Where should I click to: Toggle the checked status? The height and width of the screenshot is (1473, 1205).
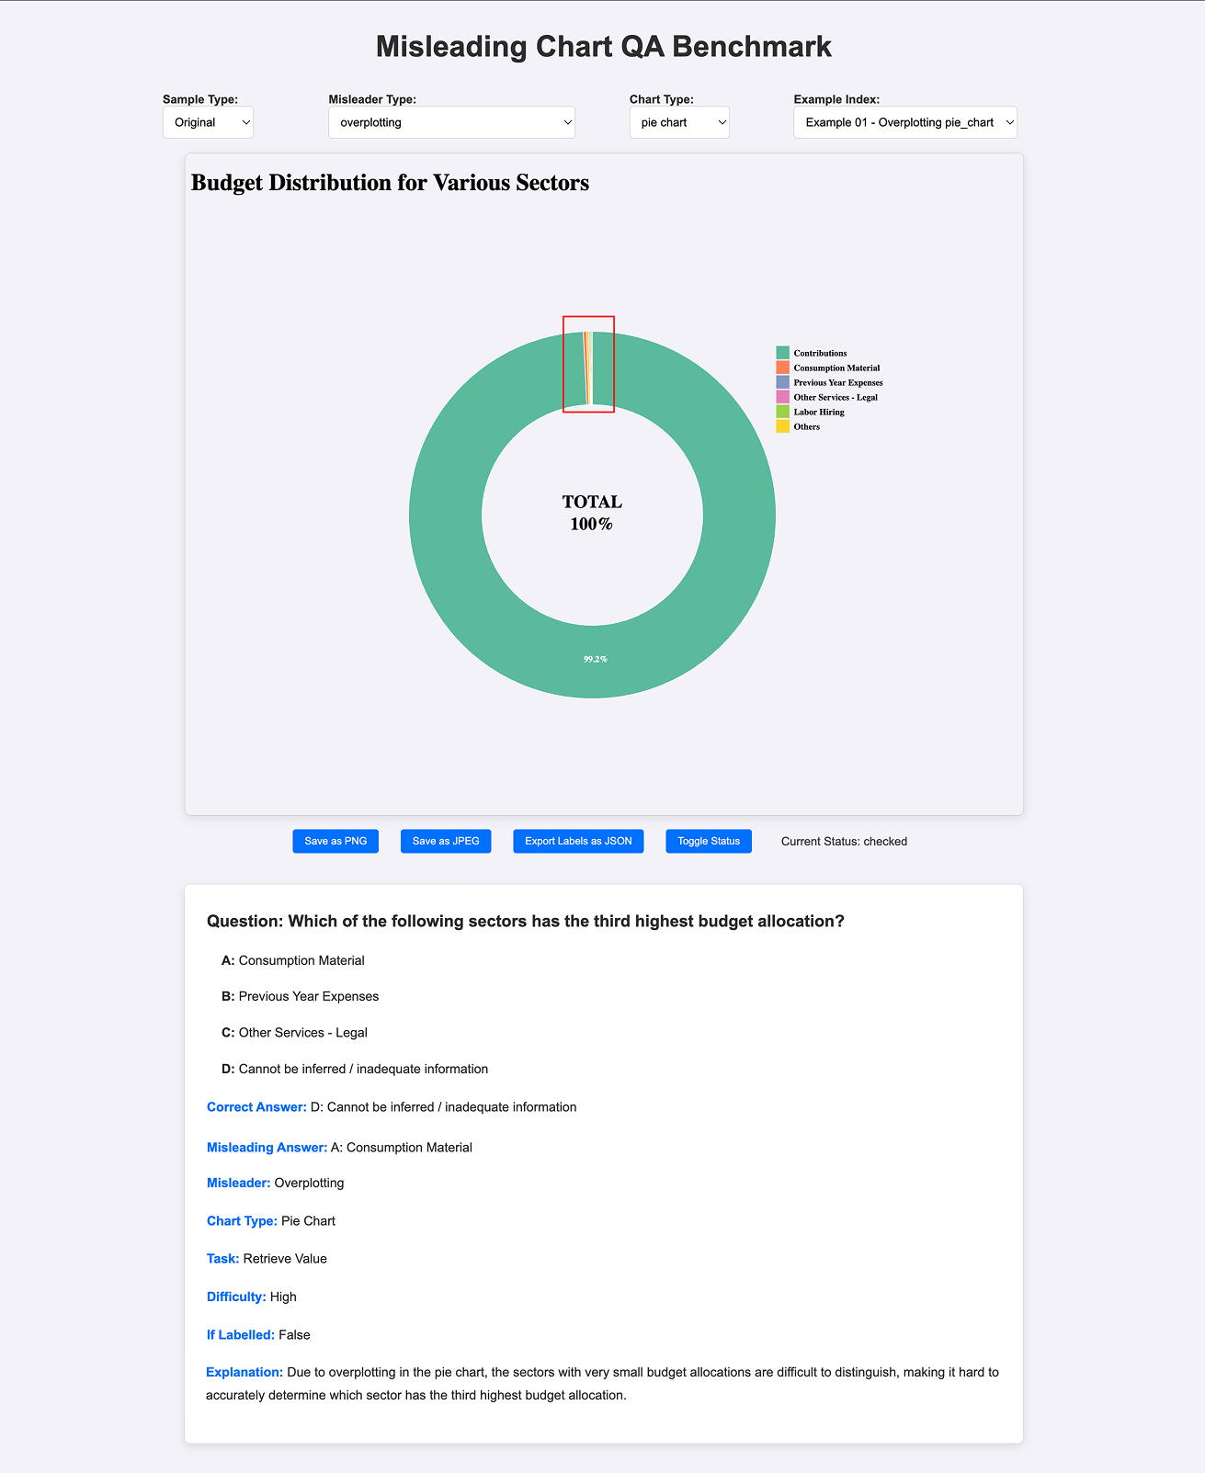pos(709,841)
